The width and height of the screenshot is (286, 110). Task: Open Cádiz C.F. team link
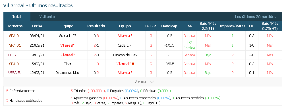point(125,45)
